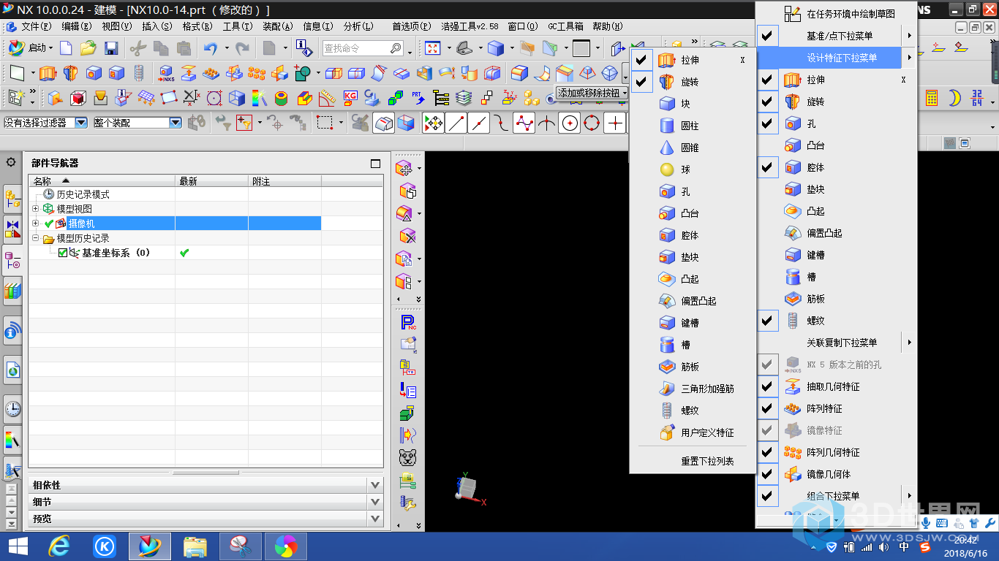The width and height of the screenshot is (999, 561).
Task: Open the History clock icon on the resource bar
Action: click(x=12, y=408)
